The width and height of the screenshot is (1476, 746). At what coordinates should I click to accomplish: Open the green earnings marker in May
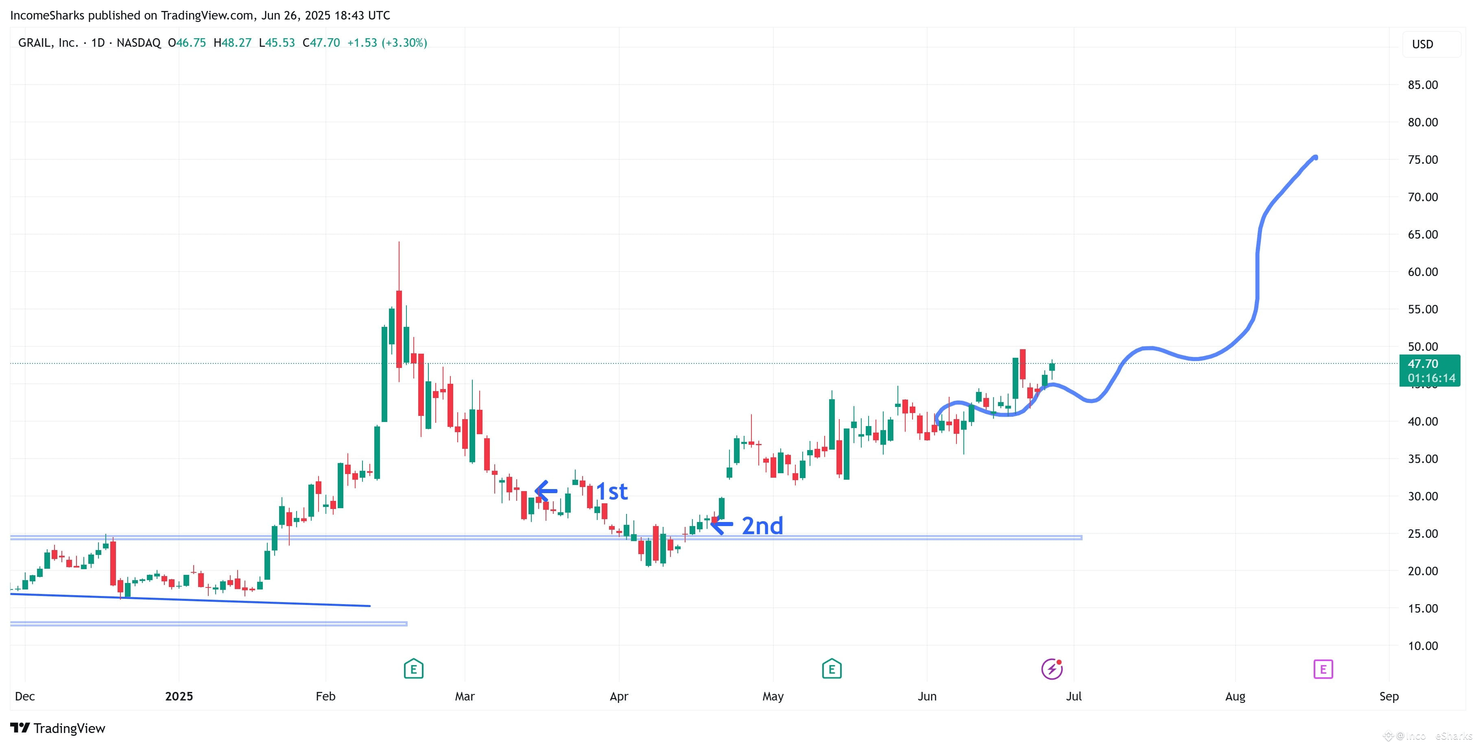pyautogui.click(x=832, y=669)
